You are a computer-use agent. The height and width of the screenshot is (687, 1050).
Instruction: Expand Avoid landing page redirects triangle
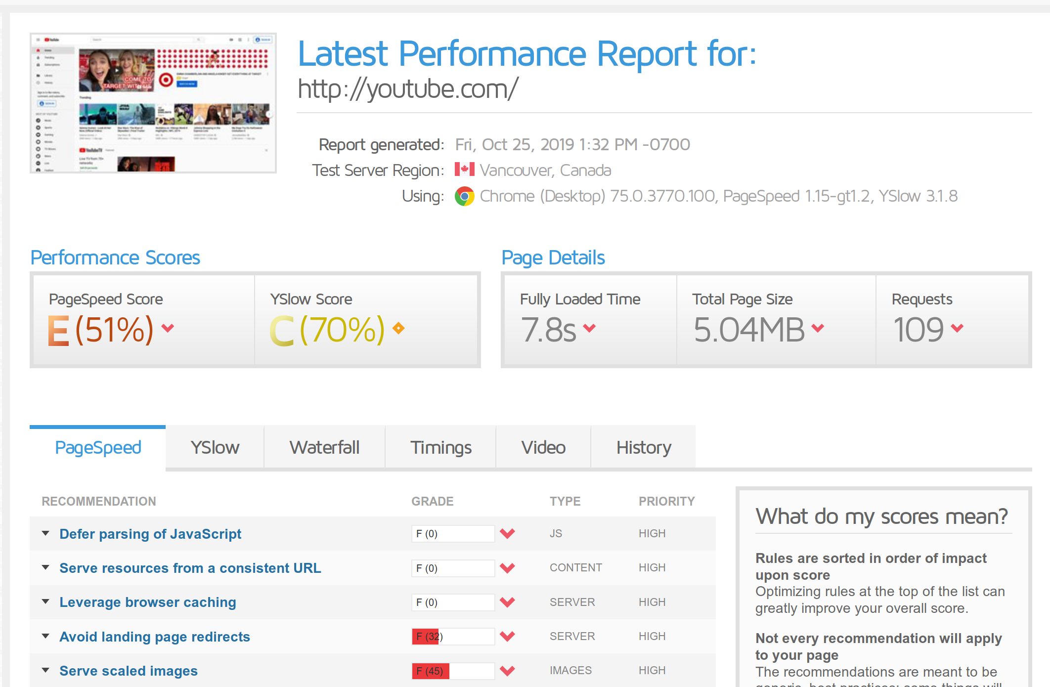coord(45,636)
